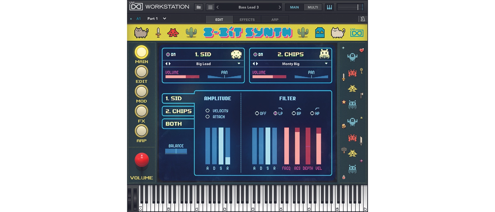The image size is (495, 212).
Task: Go to the next preset with the right chevron
Action: 279,7
